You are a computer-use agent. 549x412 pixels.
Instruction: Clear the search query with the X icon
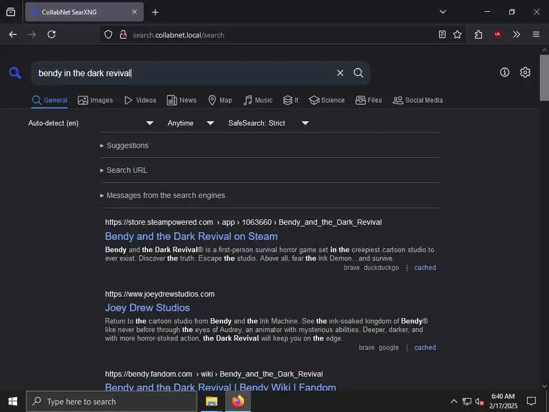click(x=340, y=73)
